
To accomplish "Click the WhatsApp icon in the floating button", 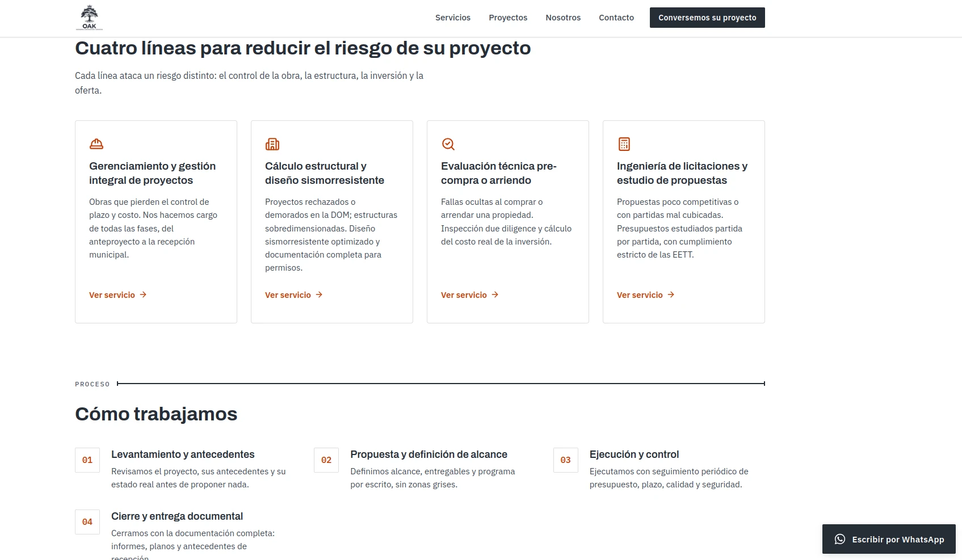I will [840, 539].
